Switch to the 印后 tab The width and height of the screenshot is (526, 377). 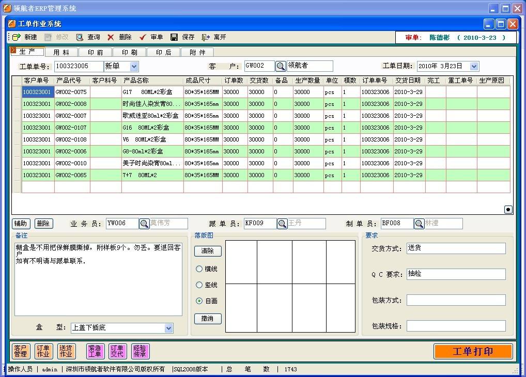coord(164,52)
